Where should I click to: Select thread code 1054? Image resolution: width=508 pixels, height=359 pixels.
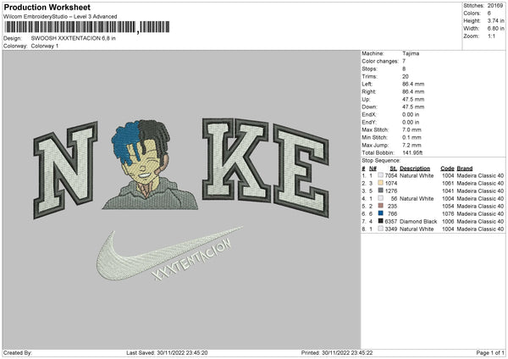[448, 206]
